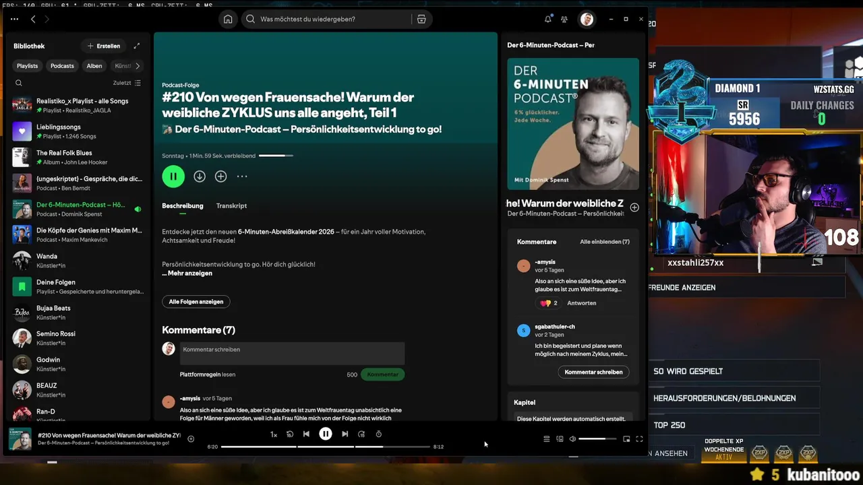Switch to the Beschreibung tab
Screen dimensions: 863x485
pos(182,206)
